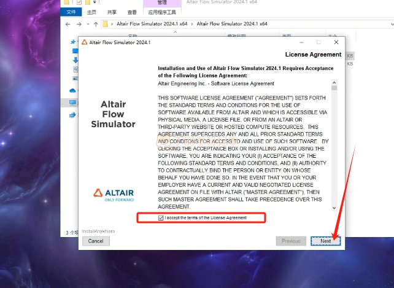Viewport: 394px width, 288px height.
Task: Select This PC icon in Explorer sidebar
Action: pyautogui.click(x=72, y=103)
